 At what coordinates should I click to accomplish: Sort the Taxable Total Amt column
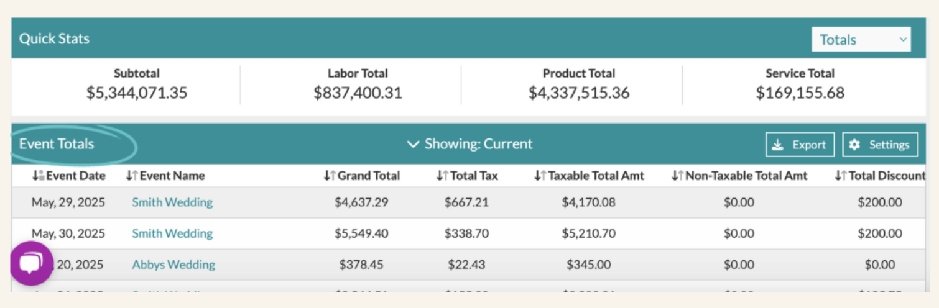click(x=540, y=176)
